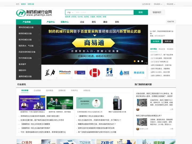Screen dimensions: 192x144
Task: Switch to 技术新品 news tab
Action: point(50,90)
